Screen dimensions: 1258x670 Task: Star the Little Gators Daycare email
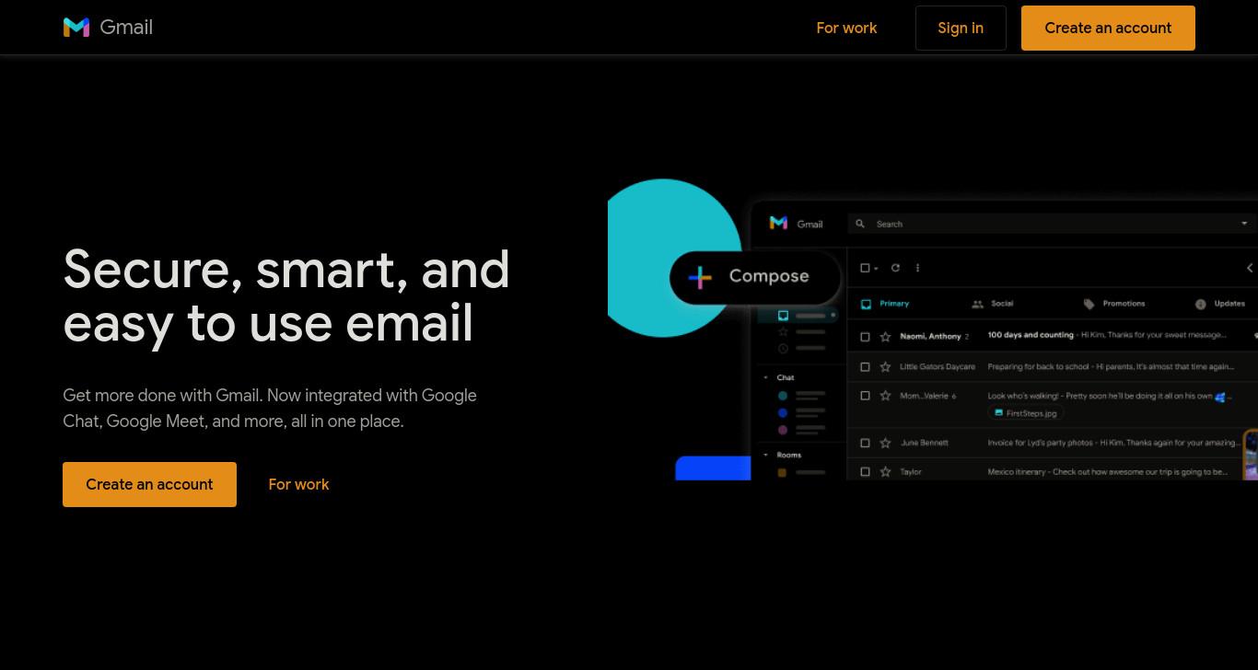coord(885,366)
